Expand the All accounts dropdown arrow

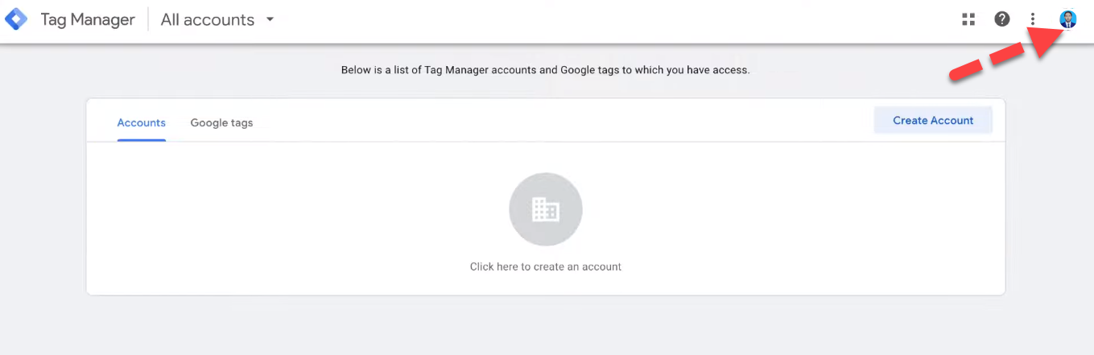[x=270, y=19]
